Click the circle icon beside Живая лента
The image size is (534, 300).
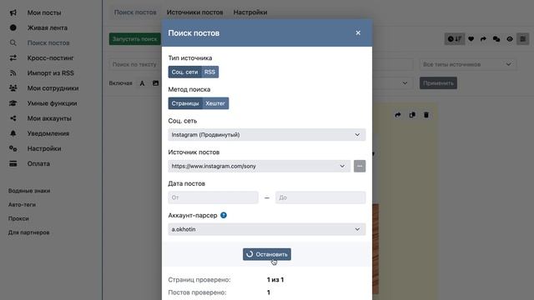tap(13, 27)
